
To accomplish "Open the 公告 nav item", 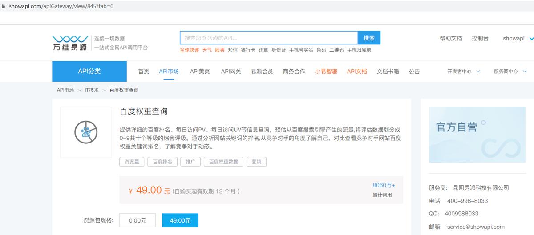I will [414, 72].
